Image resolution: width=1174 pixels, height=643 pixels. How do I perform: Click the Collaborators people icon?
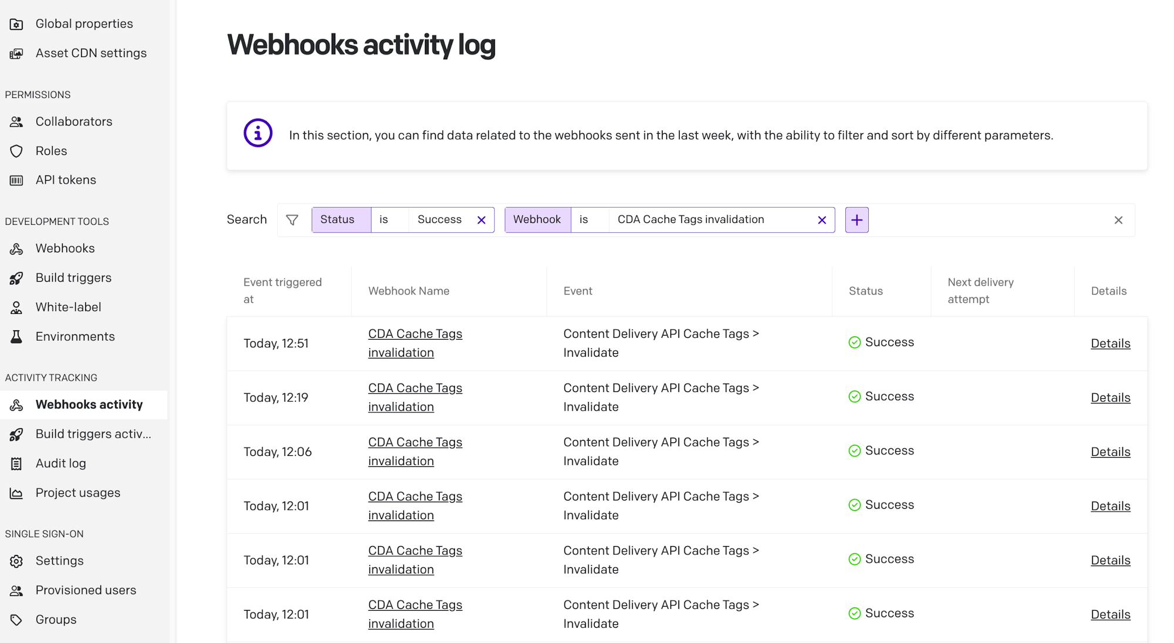16,121
